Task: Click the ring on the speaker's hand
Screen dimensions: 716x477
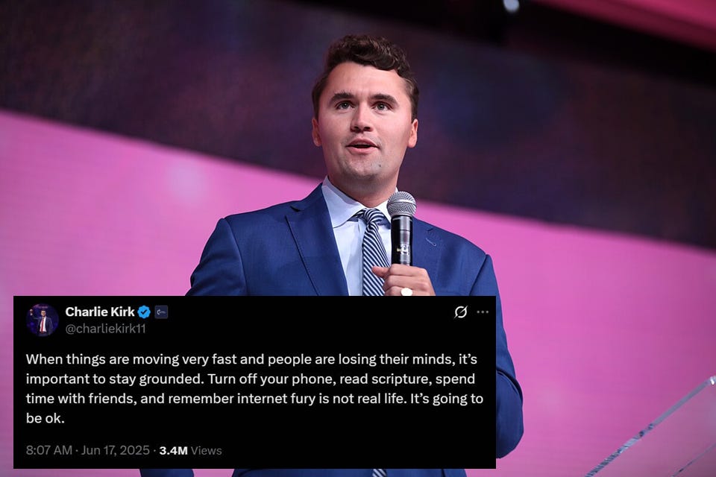Action: 406,291
